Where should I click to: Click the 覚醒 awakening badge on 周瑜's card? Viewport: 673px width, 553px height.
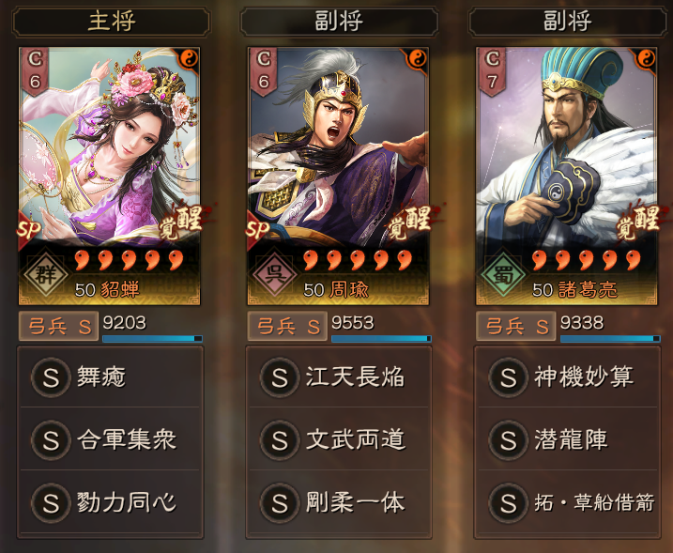pos(411,223)
